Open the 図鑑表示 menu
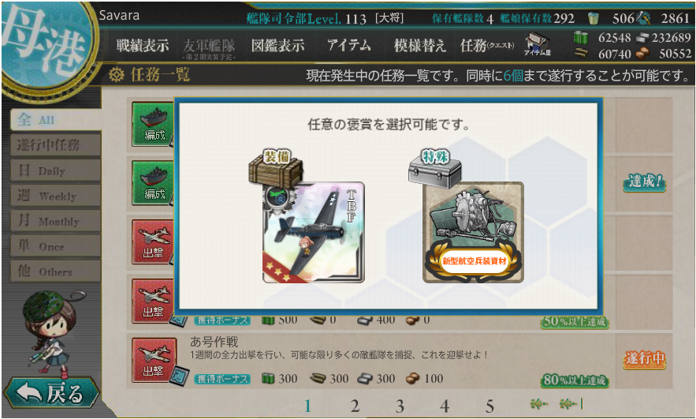Image resolution: width=696 pixels, height=419 pixels. pos(278,45)
